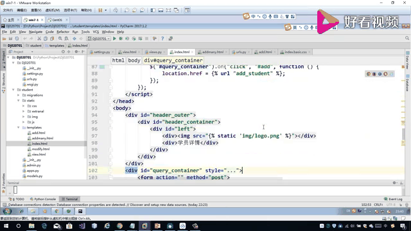Click the Back navigation arrow icon

[x=74, y=38]
